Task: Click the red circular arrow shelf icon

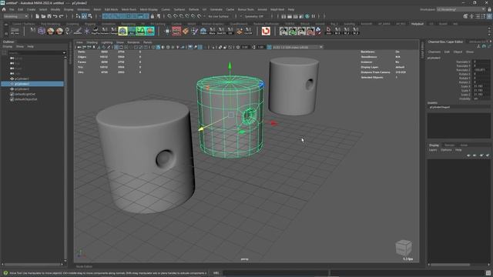Action: point(266,31)
